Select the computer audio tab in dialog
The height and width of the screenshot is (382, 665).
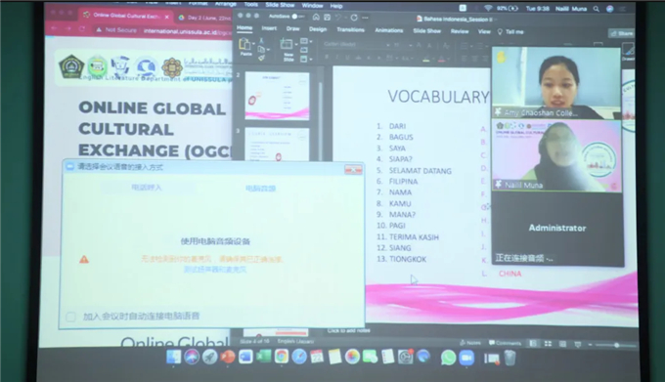pyautogui.click(x=260, y=189)
